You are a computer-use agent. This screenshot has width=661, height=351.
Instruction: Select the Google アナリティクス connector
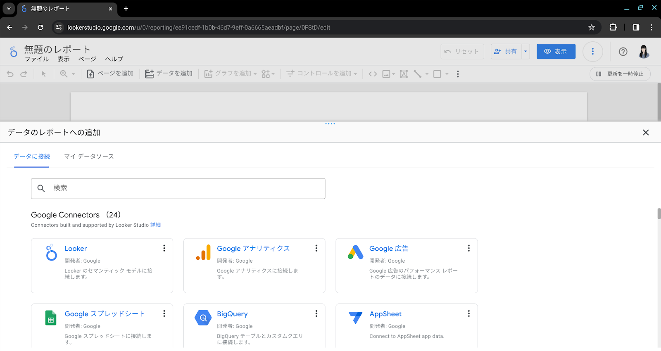pos(254,266)
